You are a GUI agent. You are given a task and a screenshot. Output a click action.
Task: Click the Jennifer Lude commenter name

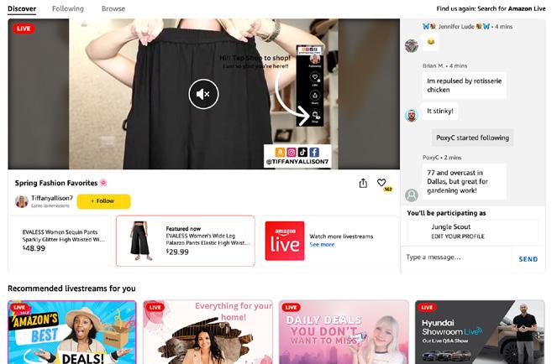pos(456,27)
